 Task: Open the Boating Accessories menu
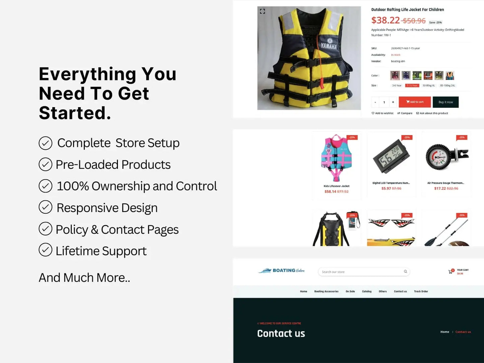pyautogui.click(x=326, y=291)
